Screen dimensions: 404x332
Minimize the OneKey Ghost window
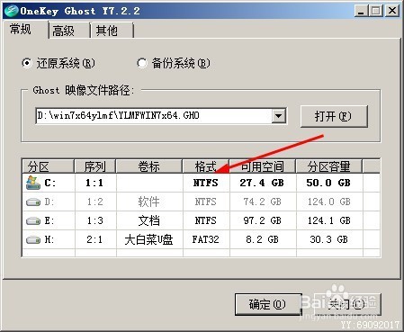361,11
